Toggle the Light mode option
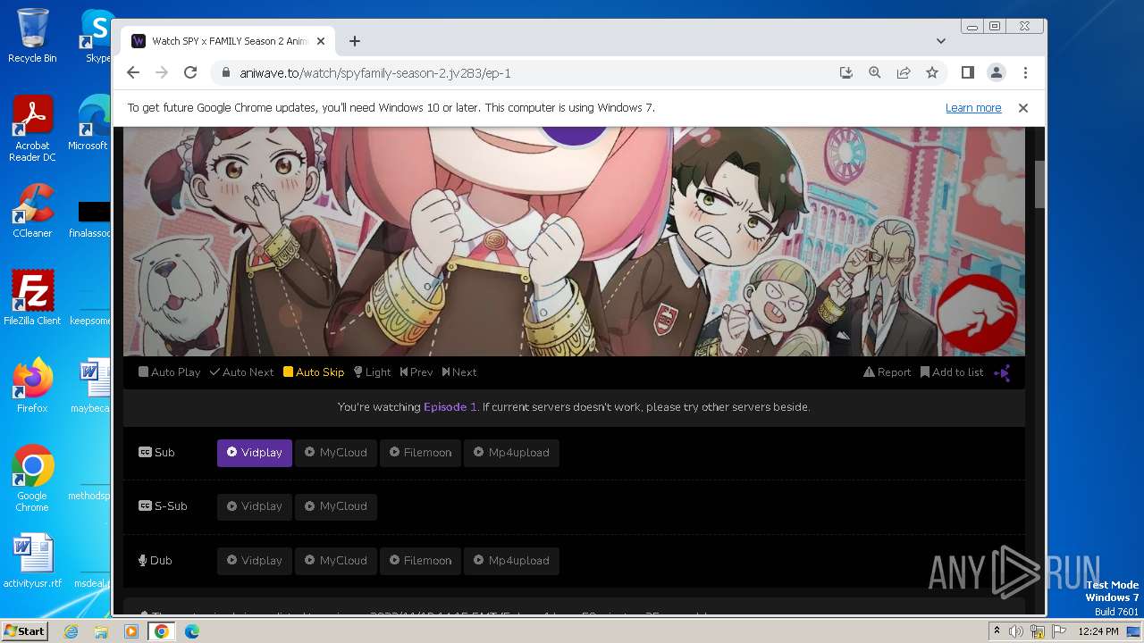Screen dimensions: 1144x643 pos(373,372)
